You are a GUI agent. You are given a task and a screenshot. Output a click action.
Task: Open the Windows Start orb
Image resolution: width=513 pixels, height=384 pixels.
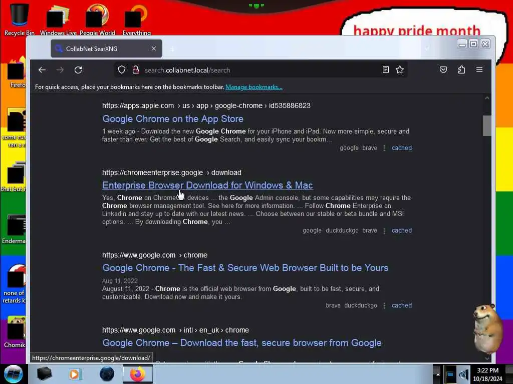14,374
